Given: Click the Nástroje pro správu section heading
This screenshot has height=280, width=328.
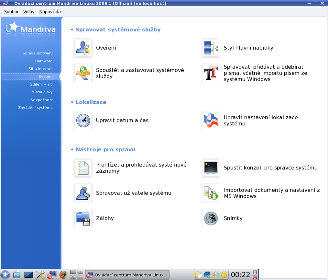Looking at the screenshot, I should pyautogui.click(x=105, y=149).
